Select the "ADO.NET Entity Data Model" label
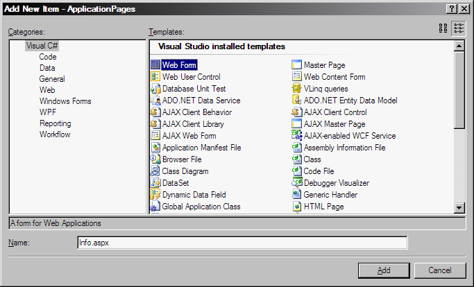474x287 pixels. pos(350,101)
